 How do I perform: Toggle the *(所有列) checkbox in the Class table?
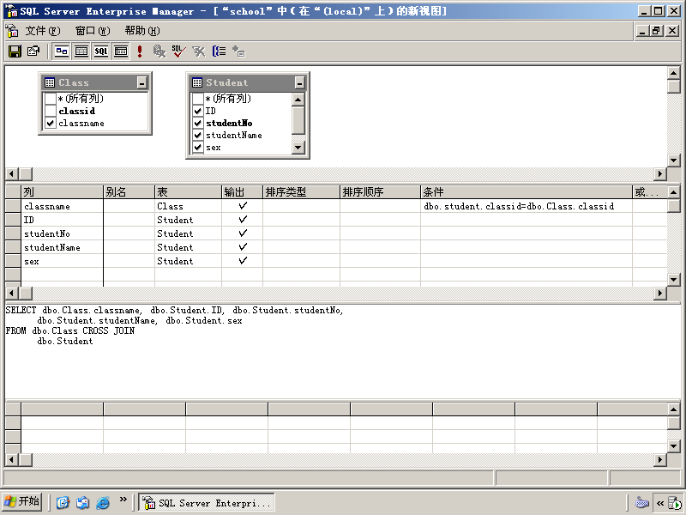click(51, 99)
